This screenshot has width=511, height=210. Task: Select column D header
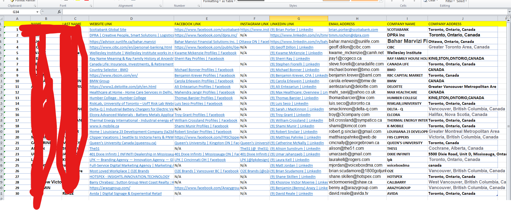coord(131,18)
